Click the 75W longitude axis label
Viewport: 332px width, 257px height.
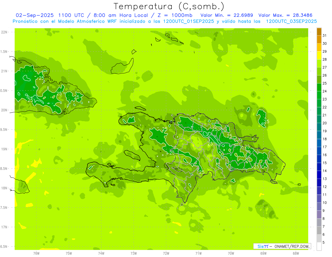tap(69, 253)
